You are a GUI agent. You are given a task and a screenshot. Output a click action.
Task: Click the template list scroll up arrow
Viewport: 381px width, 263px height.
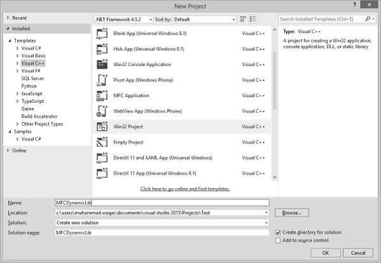[x=274, y=29]
